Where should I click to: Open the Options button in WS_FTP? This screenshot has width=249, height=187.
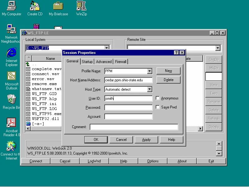tap(153, 161)
